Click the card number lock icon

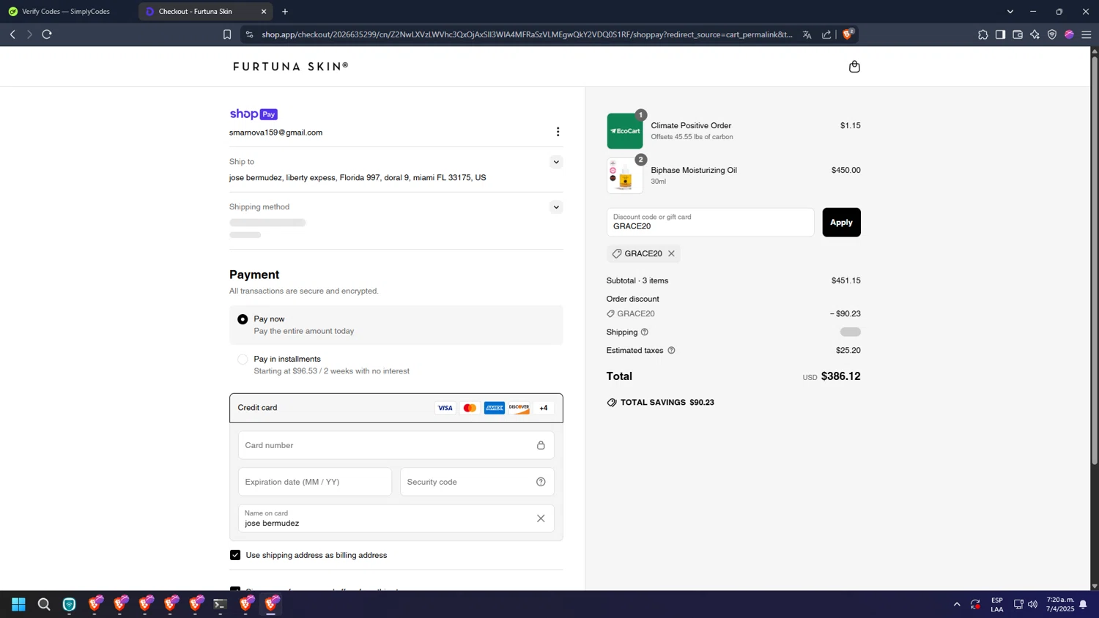coord(541,445)
